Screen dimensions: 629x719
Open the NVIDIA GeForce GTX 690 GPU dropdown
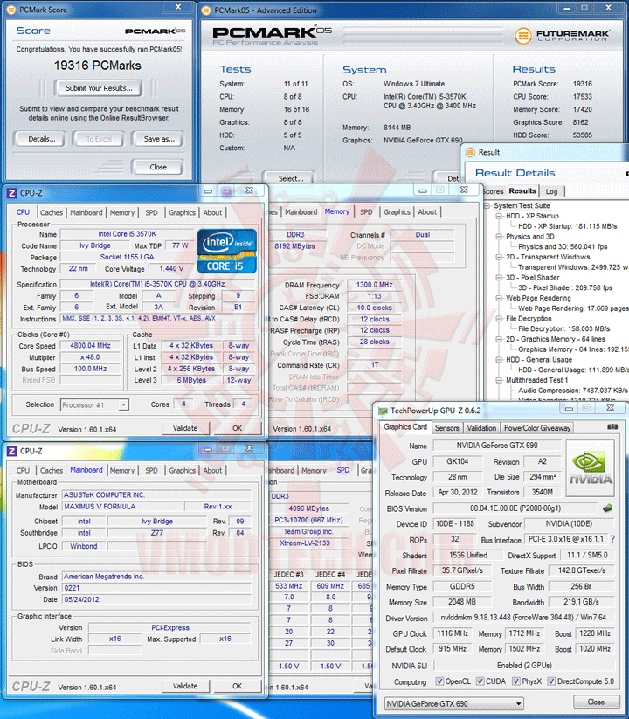click(454, 703)
